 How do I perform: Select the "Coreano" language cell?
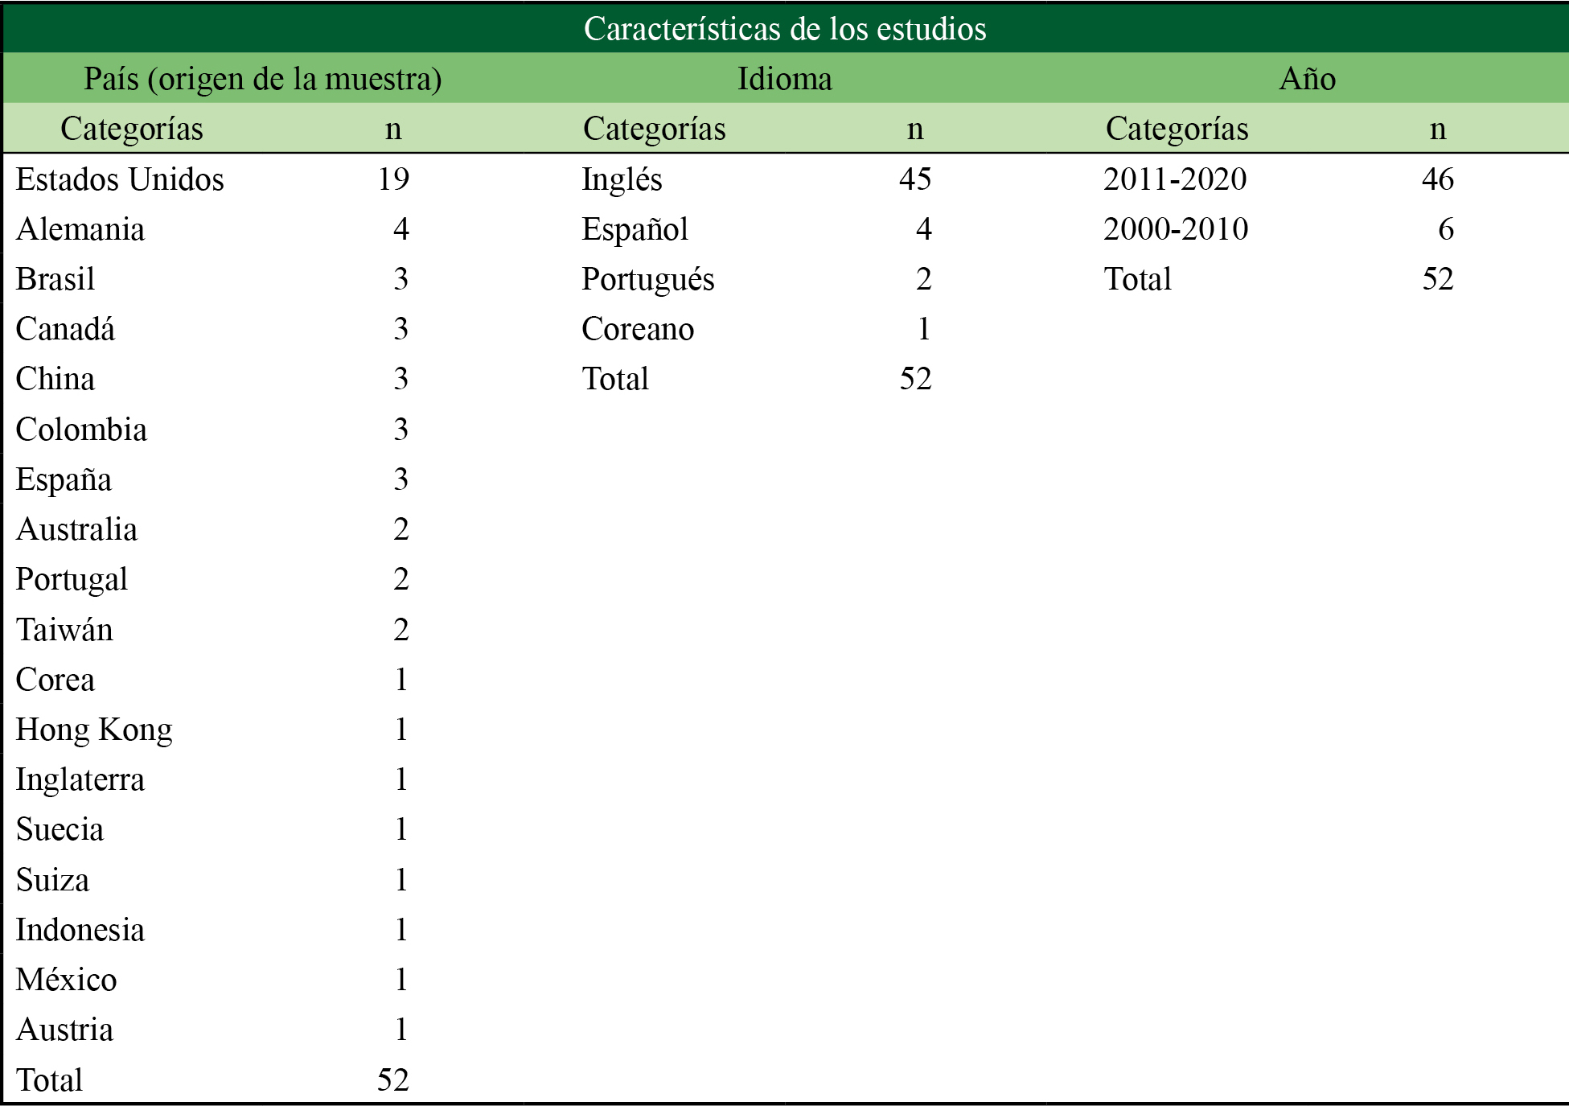[x=638, y=329]
